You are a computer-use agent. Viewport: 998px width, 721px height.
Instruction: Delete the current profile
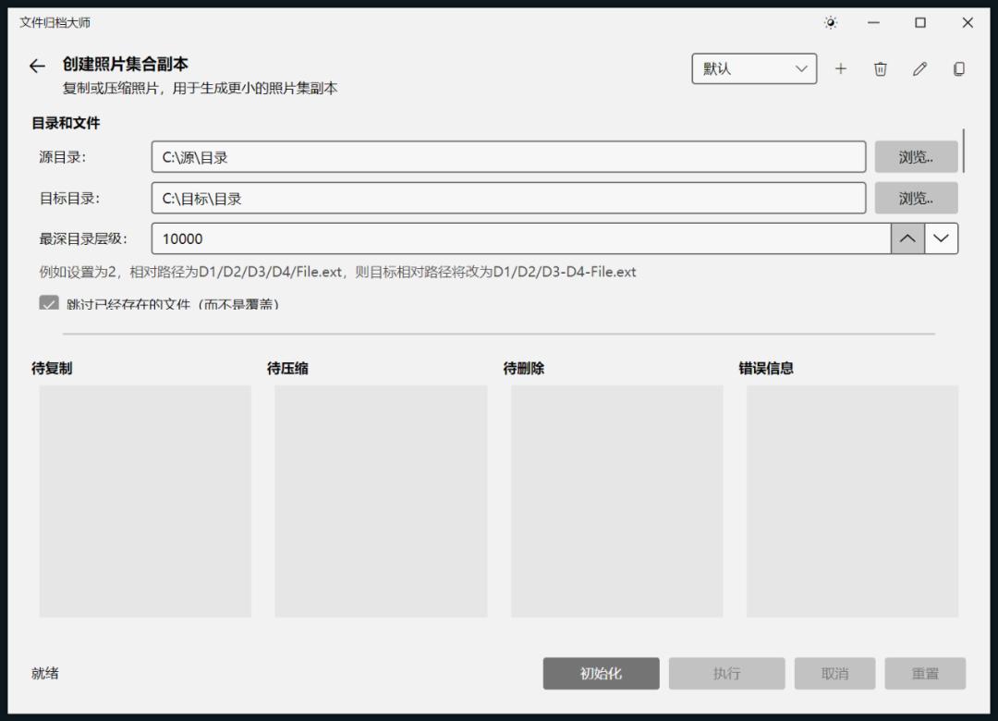pos(880,68)
